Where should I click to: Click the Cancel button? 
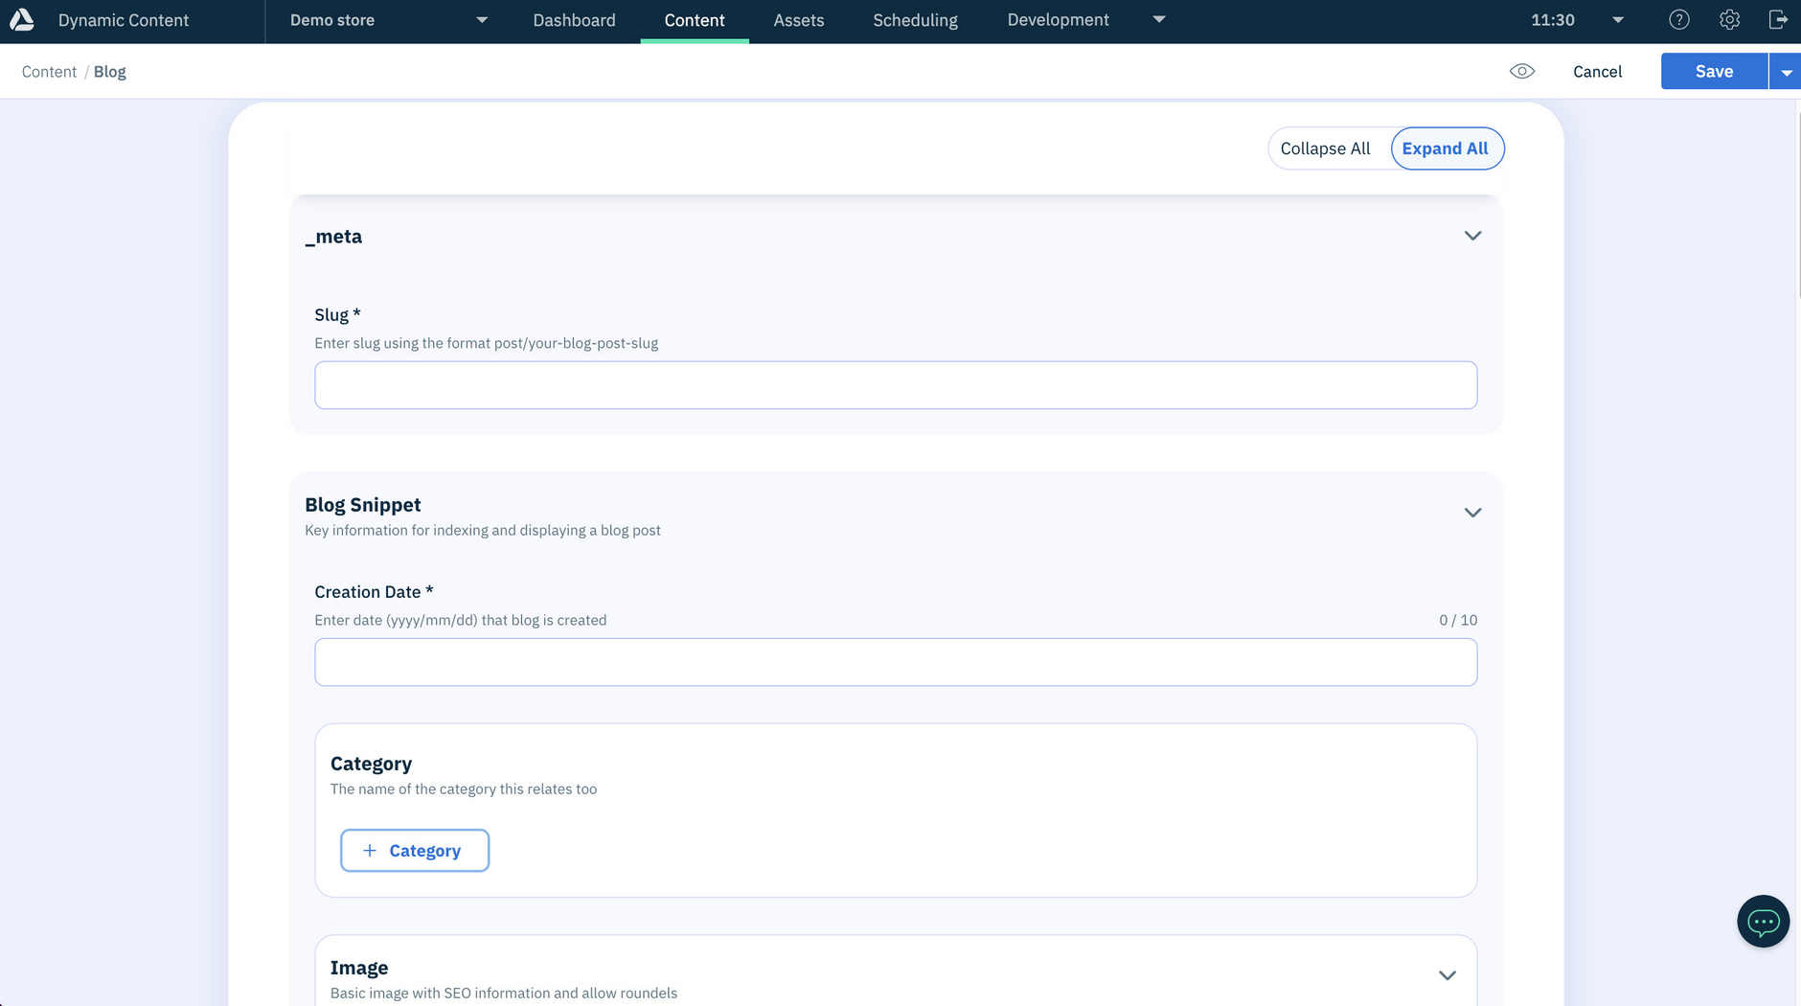click(1597, 72)
